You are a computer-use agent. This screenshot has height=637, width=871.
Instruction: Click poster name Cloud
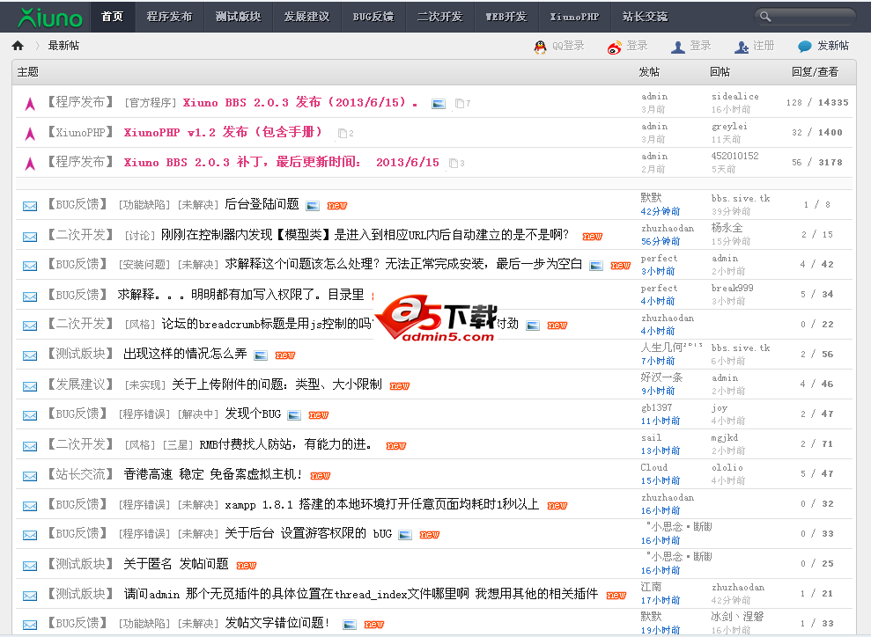[653, 468]
